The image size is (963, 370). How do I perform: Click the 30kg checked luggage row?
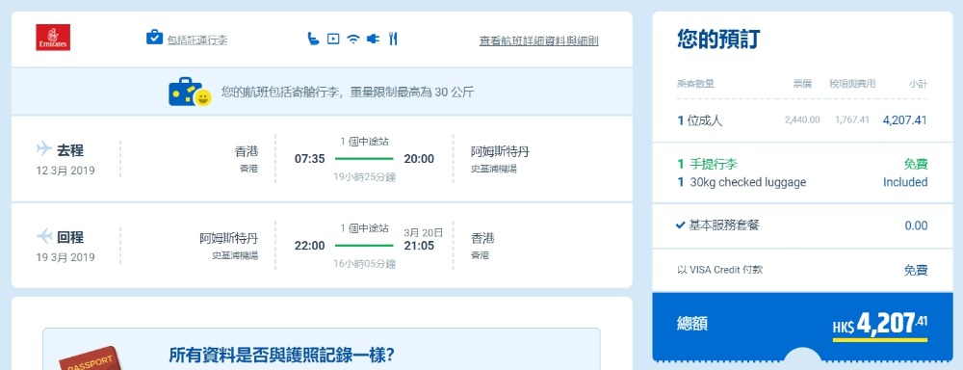[x=802, y=182]
